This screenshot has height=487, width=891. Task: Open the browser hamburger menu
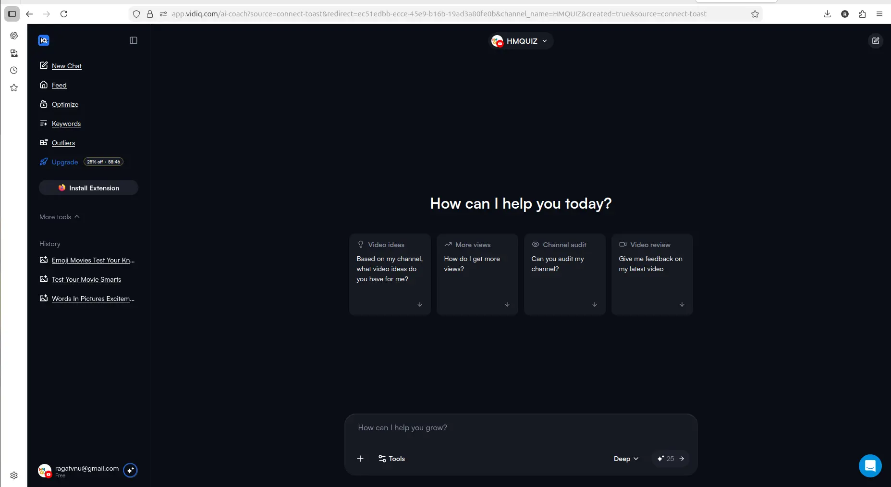pyautogui.click(x=879, y=14)
